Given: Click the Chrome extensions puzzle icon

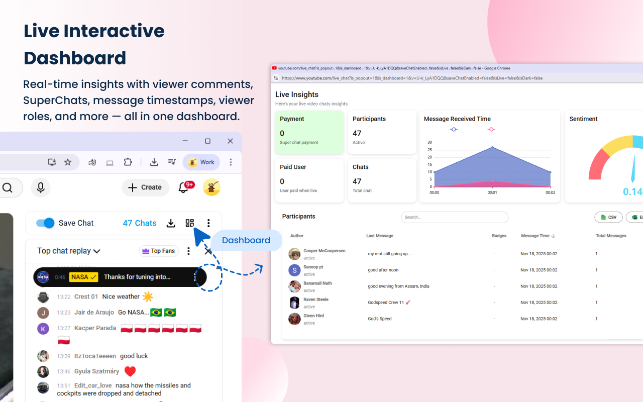Looking at the screenshot, I should (128, 162).
